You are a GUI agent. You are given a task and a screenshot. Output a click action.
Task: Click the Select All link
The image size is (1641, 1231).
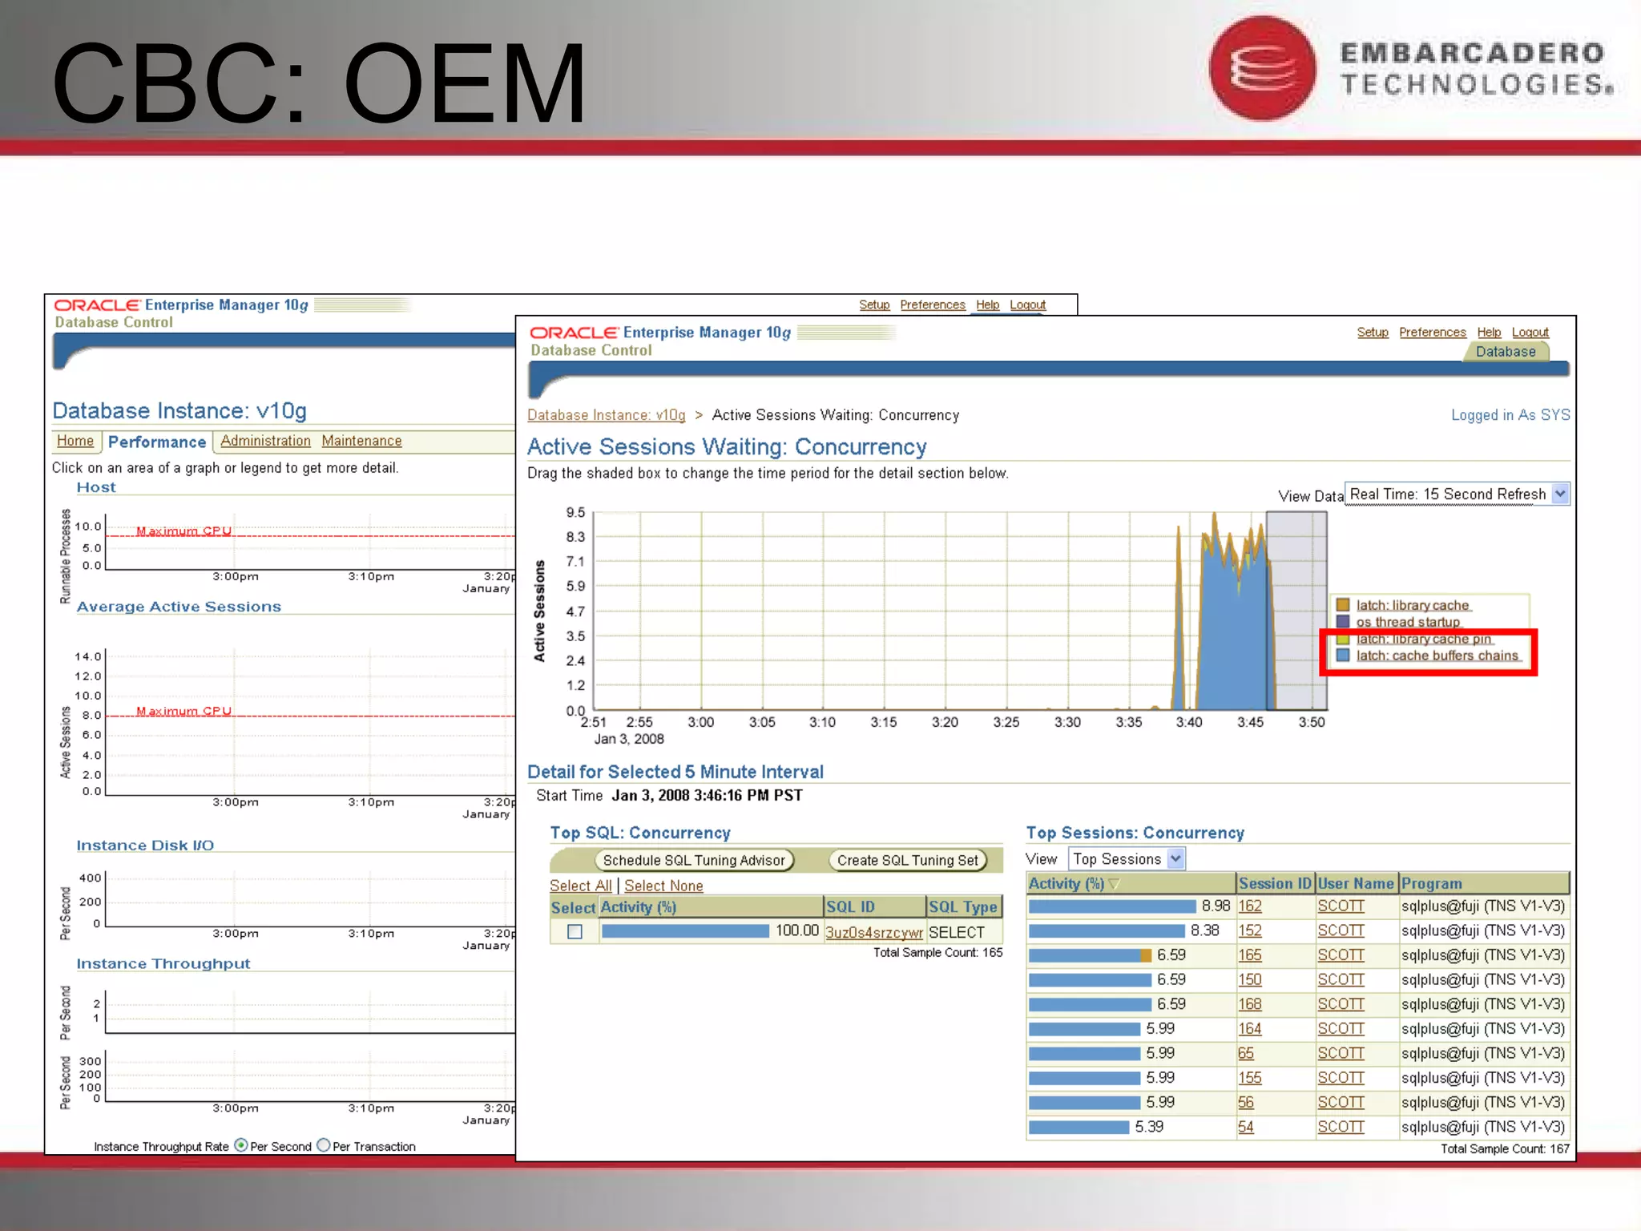pyautogui.click(x=581, y=886)
